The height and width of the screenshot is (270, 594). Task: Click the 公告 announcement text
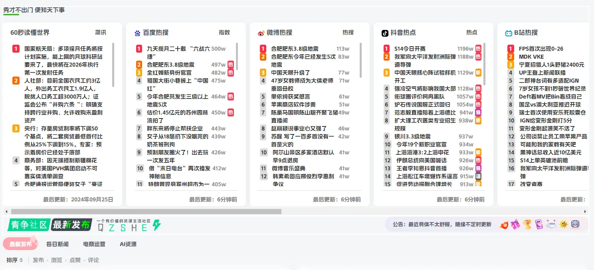click(x=442, y=225)
